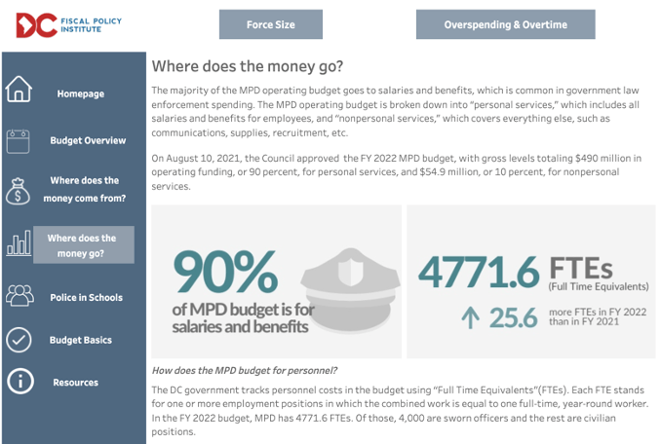Click the Overspending & Overtime button
Image resolution: width=661 pixels, height=444 pixels.
(x=505, y=24)
